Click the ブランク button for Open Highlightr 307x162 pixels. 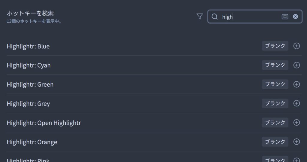pyautogui.click(x=275, y=122)
